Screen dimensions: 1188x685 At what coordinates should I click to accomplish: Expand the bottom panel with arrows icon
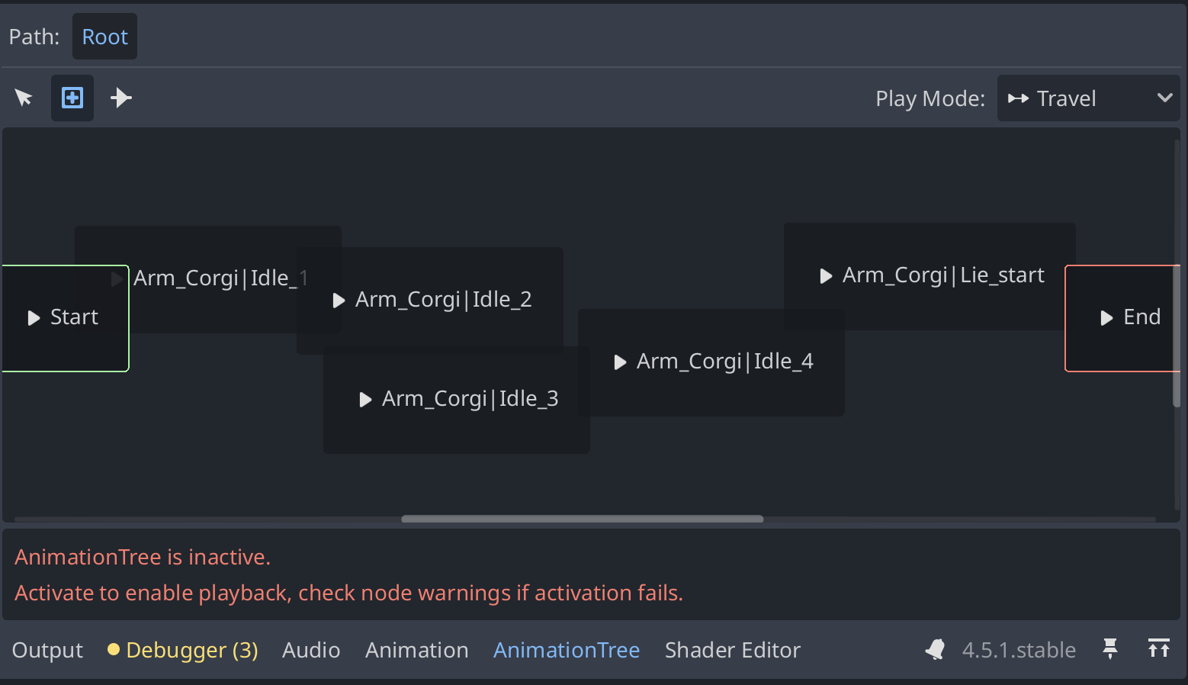tap(1158, 649)
